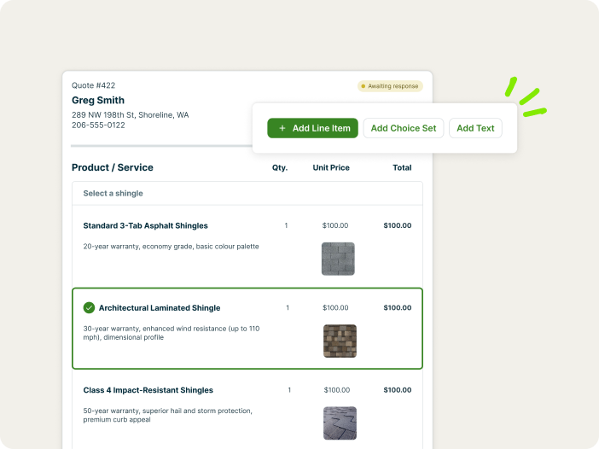Click the phone number 206-555-0122
The height and width of the screenshot is (449, 599).
click(x=98, y=125)
